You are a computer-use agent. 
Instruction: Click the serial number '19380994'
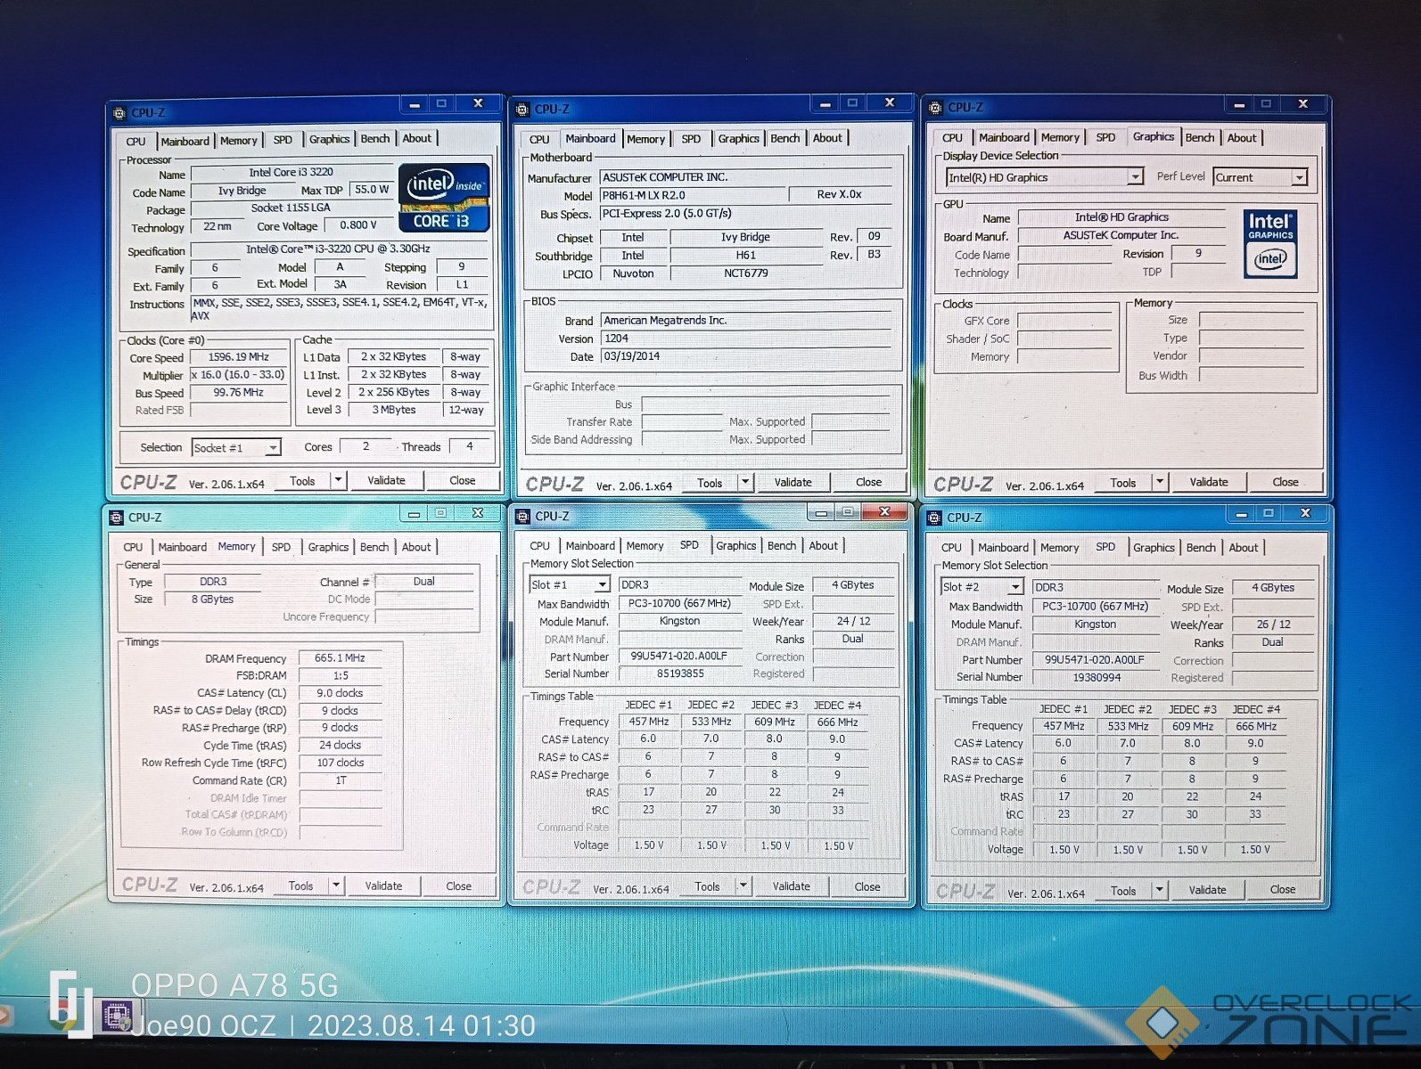tap(1097, 678)
